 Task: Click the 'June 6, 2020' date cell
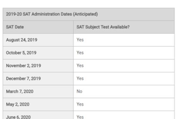click(18, 117)
